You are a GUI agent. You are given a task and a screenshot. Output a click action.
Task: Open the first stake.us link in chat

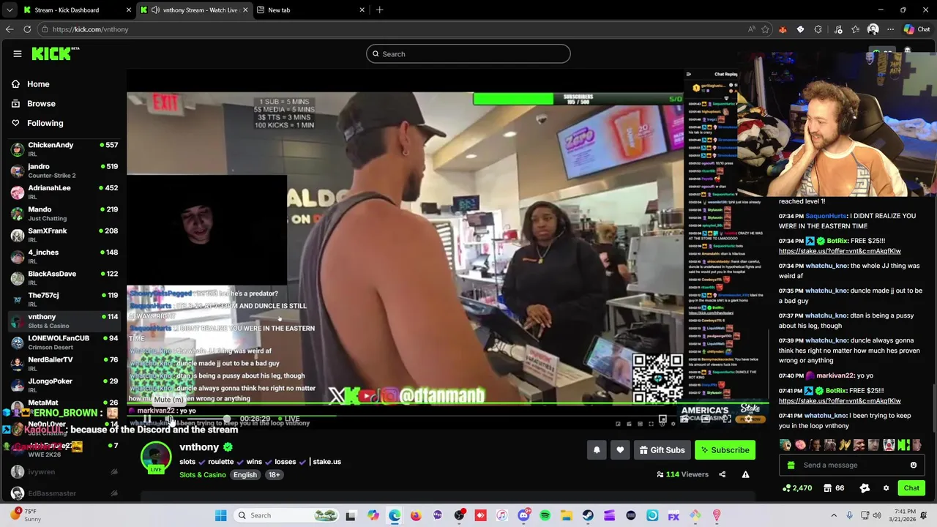click(x=840, y=251)
